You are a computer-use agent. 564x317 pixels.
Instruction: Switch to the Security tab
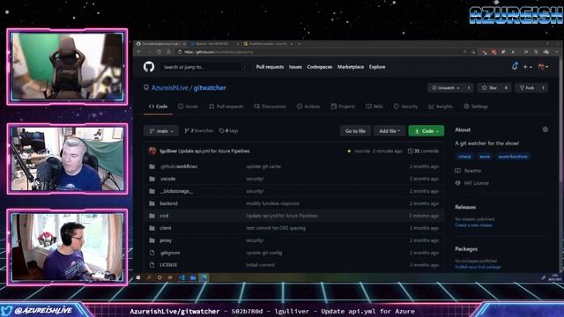405,107
